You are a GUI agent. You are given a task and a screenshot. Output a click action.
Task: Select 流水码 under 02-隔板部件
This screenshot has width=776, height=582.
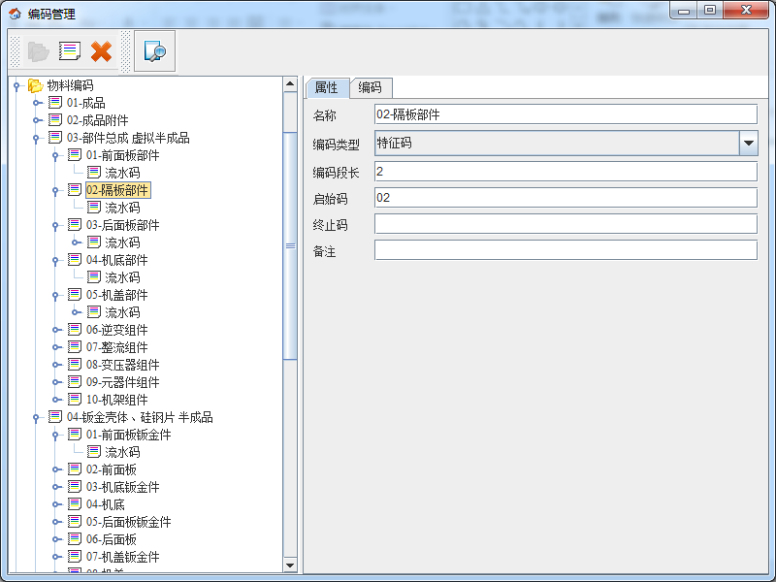(x=122, y=208)
